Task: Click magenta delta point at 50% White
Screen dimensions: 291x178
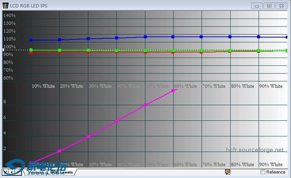Action: click(x=145, y=105)
